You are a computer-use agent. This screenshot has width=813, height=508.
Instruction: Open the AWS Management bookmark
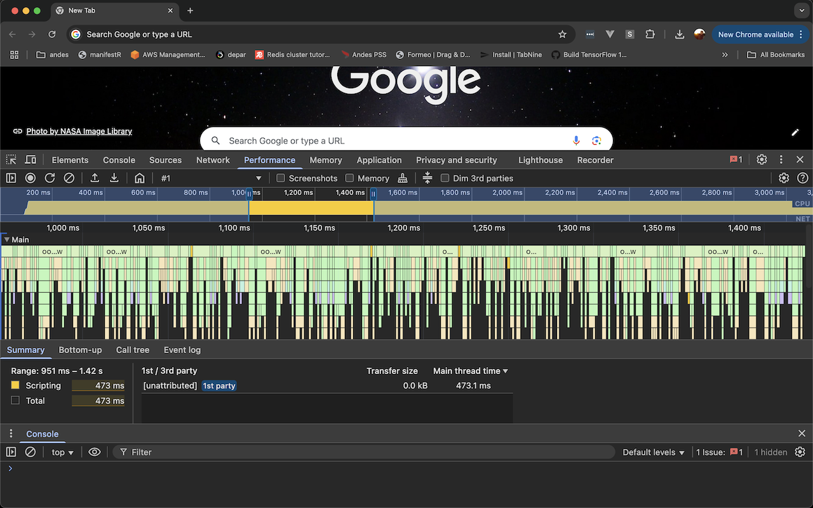click(x=168, y=55)
